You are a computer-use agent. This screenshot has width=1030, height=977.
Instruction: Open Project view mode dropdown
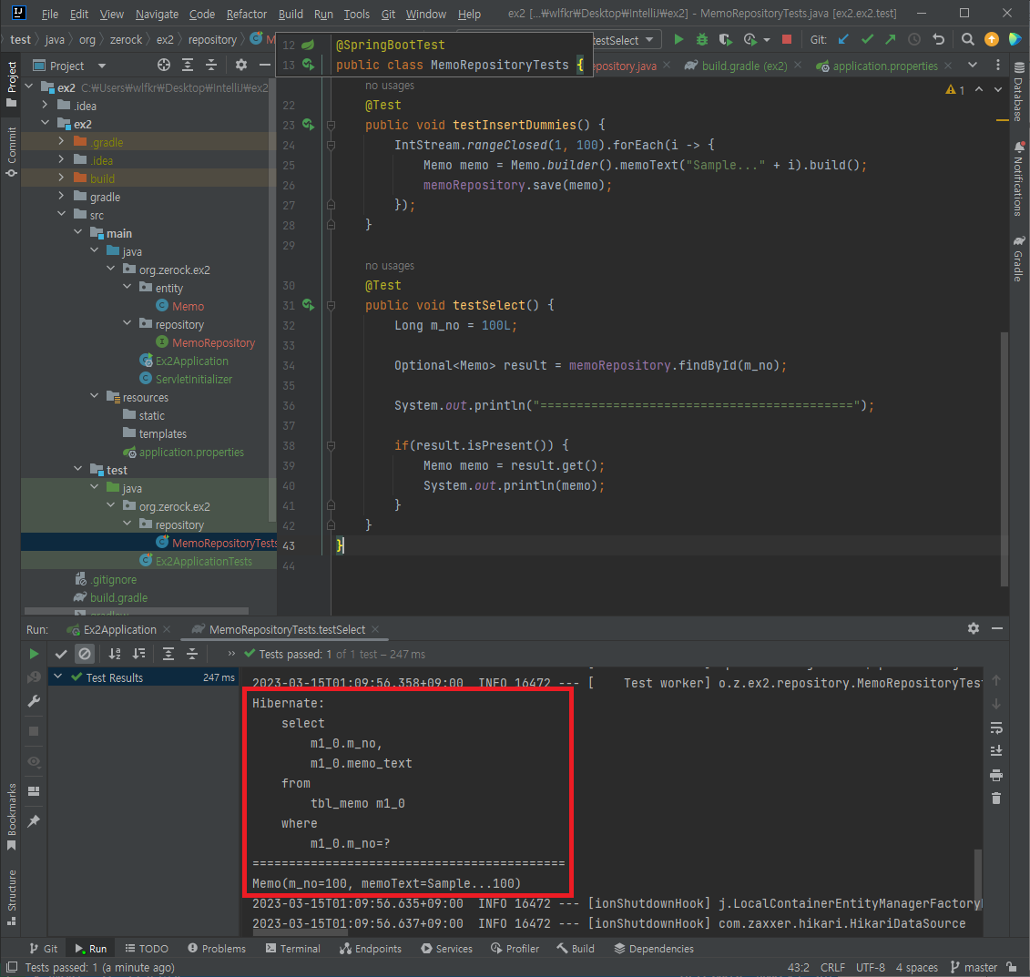(102, 66)
